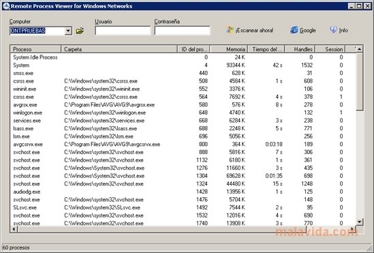Click the path C:\Windows\system32\winlogon.exe
Image resolution: width=374 pixels, height=253 pixels.
105,113
